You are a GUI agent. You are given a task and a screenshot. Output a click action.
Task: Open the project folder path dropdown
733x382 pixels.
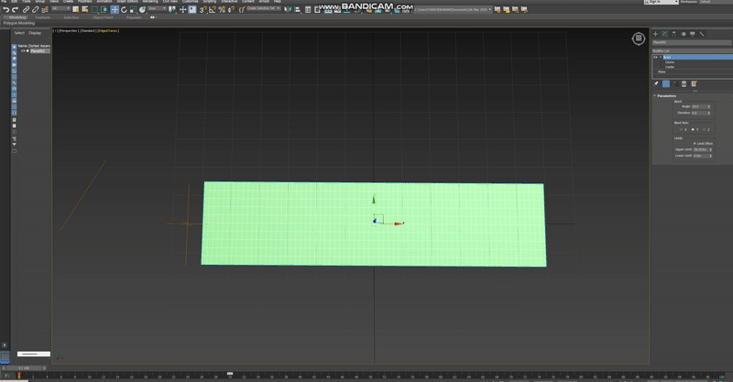(x=453, y=9)
